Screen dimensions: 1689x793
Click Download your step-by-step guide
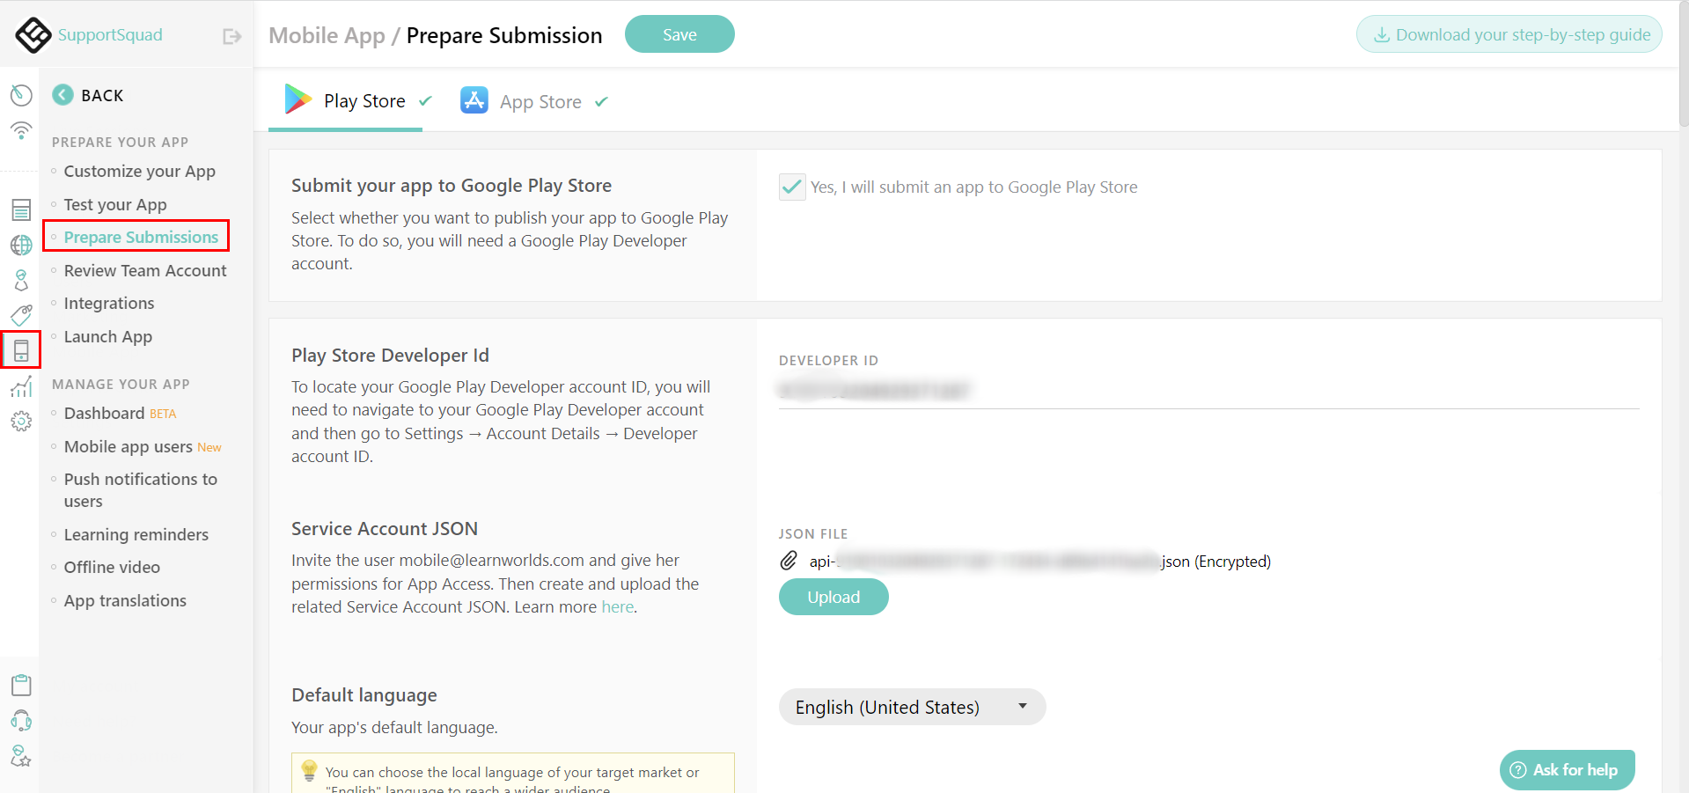(1509, 33)
